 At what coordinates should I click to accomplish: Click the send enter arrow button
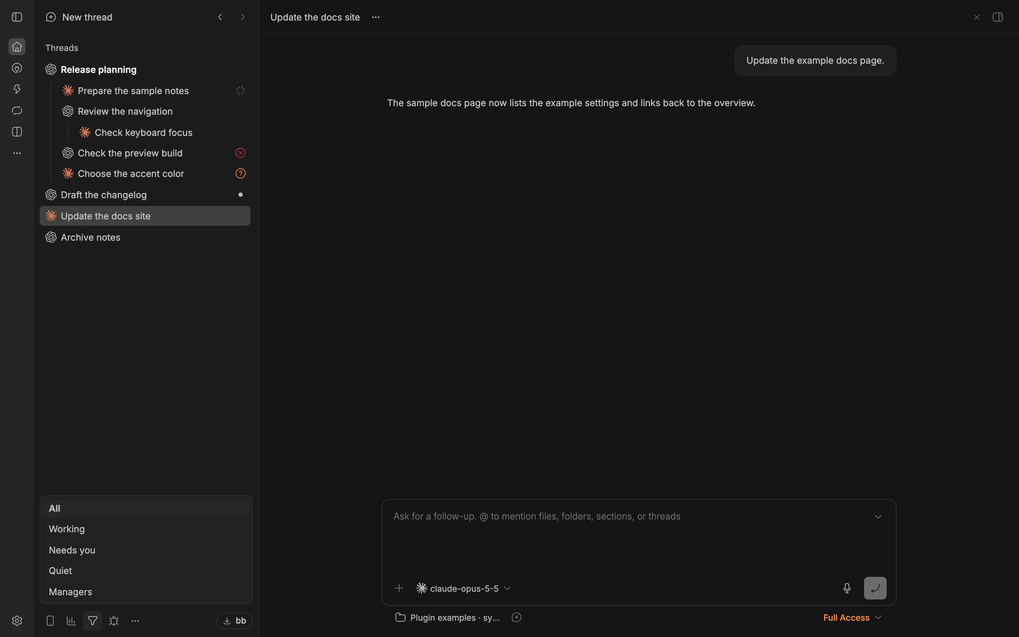[x=875, y=588]
